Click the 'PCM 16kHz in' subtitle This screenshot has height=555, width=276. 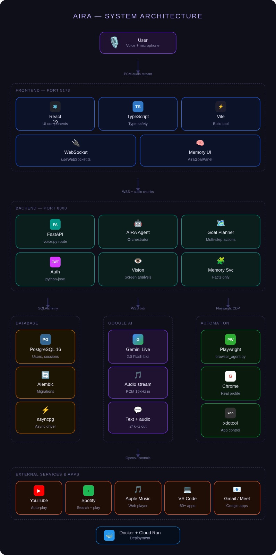[x=138, y=392]
